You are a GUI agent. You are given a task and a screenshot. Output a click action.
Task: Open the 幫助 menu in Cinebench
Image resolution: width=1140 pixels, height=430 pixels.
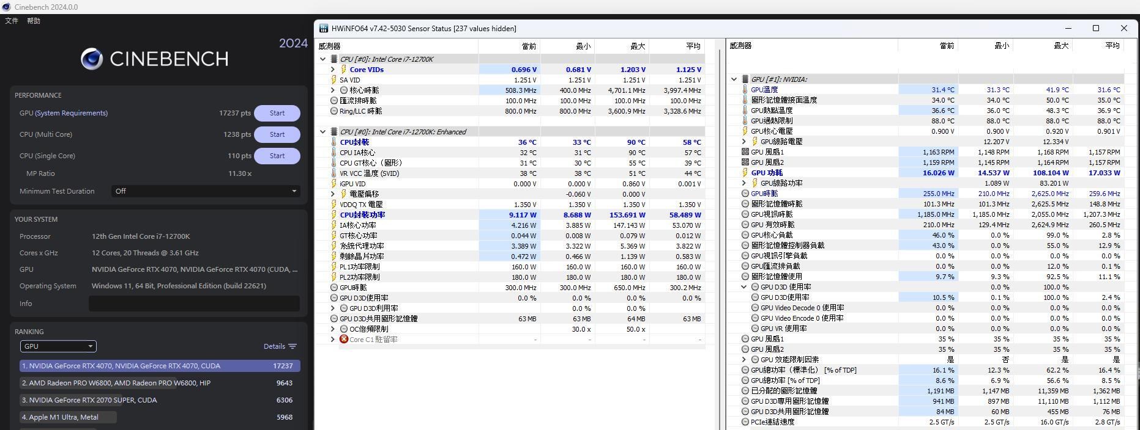pyautogui.click(x=34, y=21)
